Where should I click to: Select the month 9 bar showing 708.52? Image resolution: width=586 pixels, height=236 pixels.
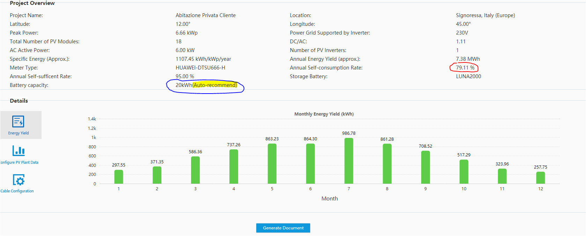pyautogui.click(x=425, y=167)
